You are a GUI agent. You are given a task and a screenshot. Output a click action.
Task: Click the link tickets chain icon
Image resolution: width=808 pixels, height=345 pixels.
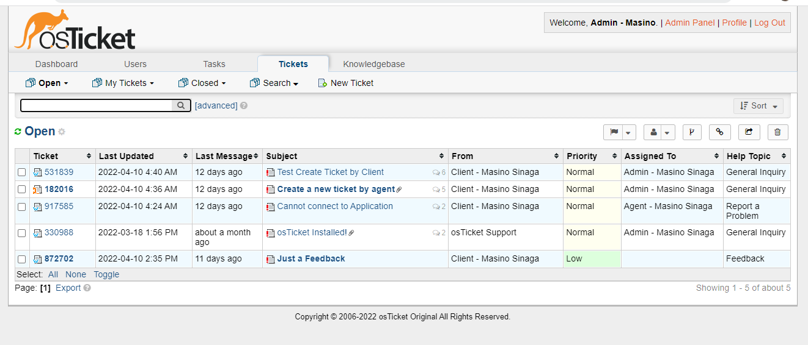click(x=720, y=132)
